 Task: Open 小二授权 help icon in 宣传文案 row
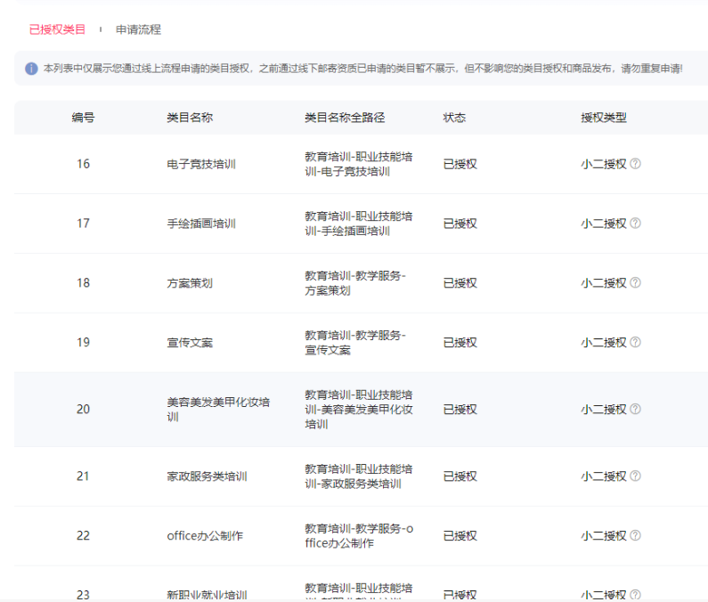pyautogui.click(x=635, y=343)
